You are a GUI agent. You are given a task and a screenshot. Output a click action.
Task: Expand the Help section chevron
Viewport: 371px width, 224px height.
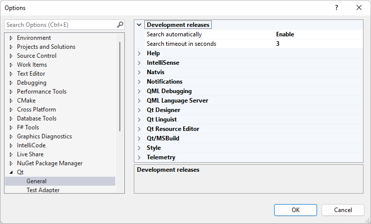point(139,53)
